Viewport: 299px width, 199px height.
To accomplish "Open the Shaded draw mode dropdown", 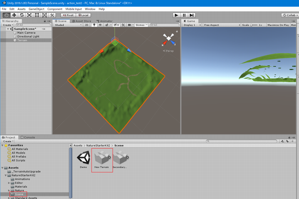I will (x=68, y=25).
